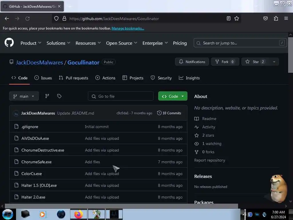Click Report repository link
293x220 pixels.
click(x=210, y=160)
